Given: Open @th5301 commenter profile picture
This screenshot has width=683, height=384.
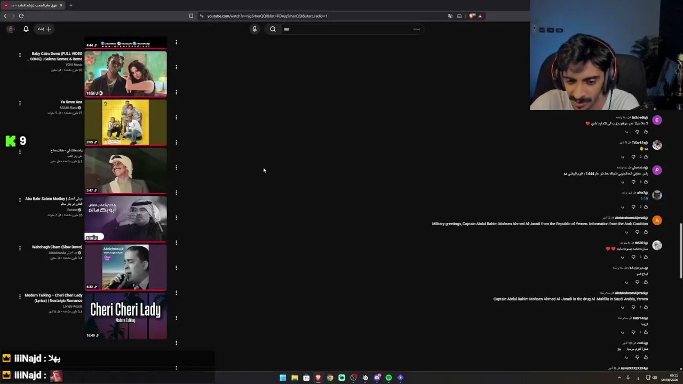Looking at the screenshot, I should pyautogui.click(x=657, y=245).
